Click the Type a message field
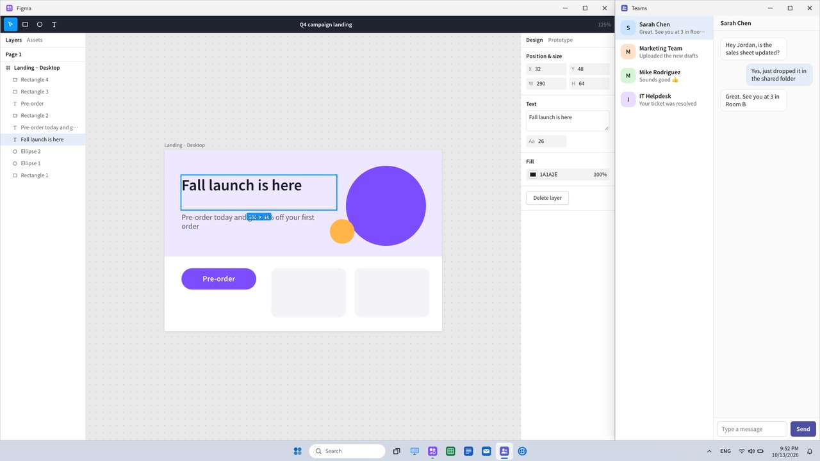820x461 pixels. click(751, 429)
